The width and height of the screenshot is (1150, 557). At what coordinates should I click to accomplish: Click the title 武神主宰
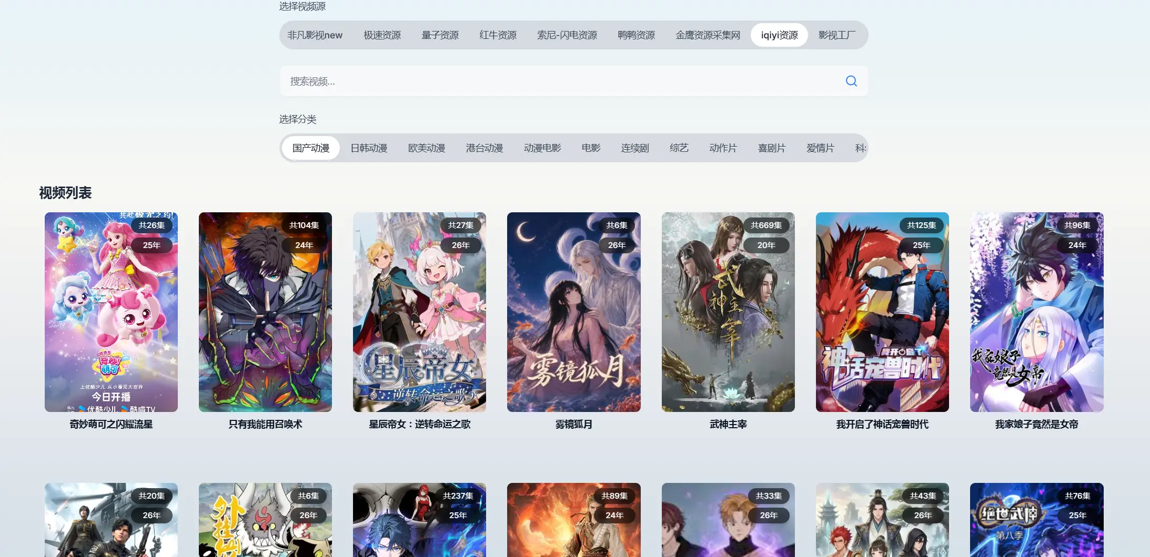click(728, 425)
